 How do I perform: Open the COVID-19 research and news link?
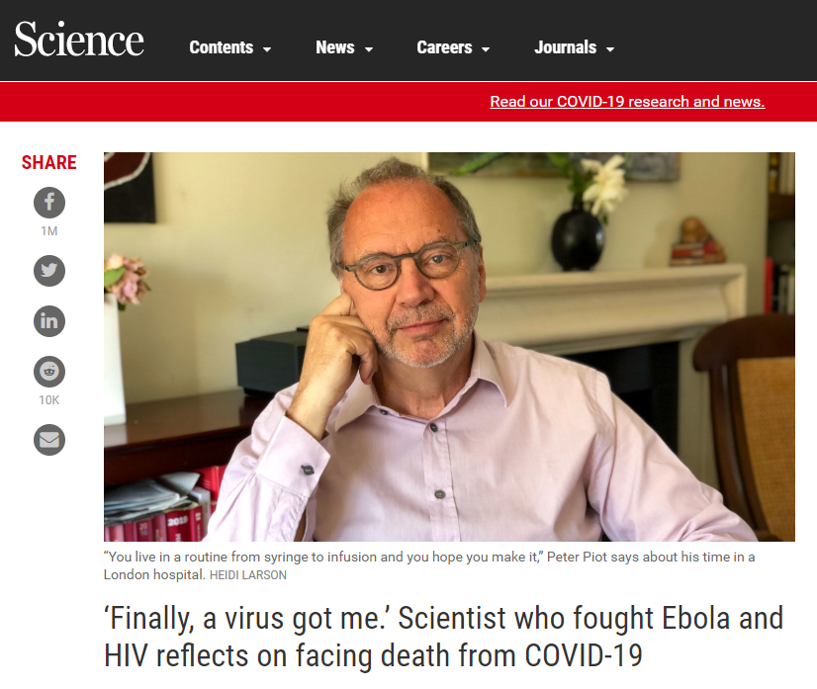pos(627,102)
